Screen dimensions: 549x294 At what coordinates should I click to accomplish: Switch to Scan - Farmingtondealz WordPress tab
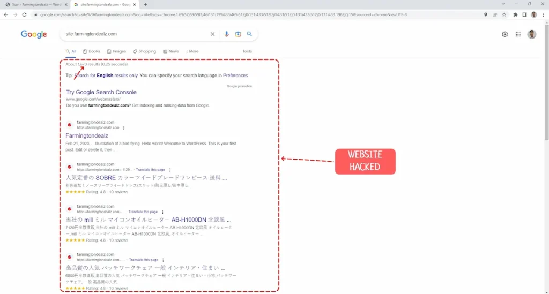click(x=36, y=4)
